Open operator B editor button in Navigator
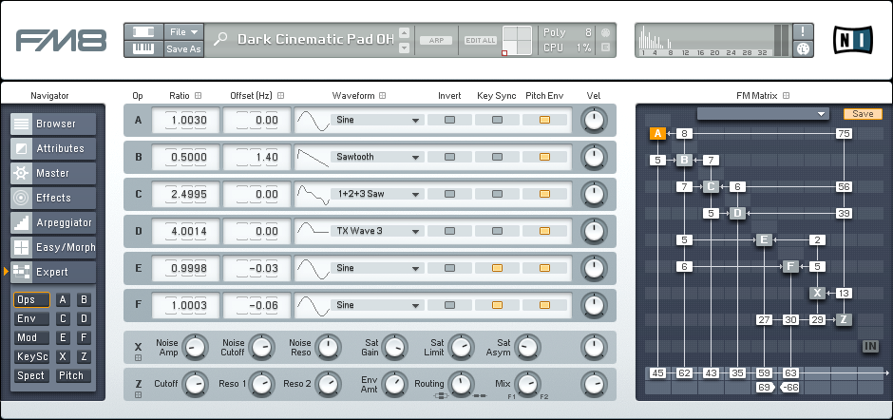 tap(85, 299)
